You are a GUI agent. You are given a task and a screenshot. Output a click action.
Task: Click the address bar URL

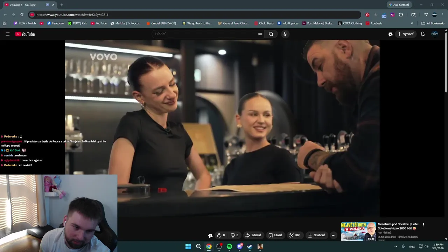(x=72, y=15)
